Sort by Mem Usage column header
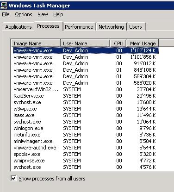Viewport: 174px width, 192px height. pos(143,43)
